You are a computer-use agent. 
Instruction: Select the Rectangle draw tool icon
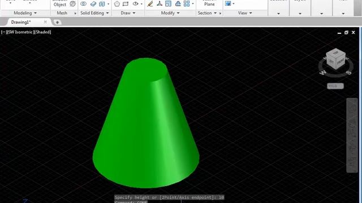[126, 4]
